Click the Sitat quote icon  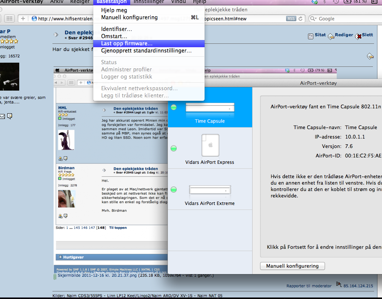311,37
